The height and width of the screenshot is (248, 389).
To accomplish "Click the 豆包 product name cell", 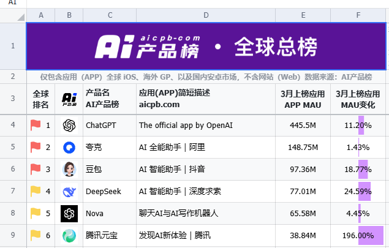I will click(110, 170).
